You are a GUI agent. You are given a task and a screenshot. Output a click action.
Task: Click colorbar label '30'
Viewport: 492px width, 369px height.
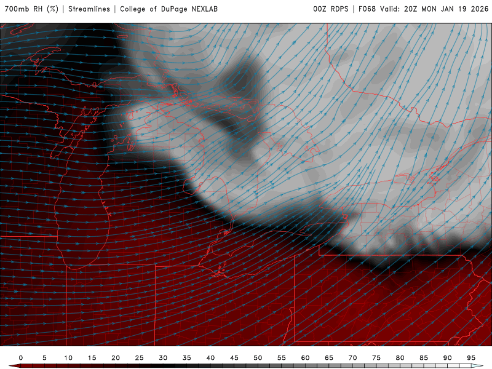(x=163, y=358)
